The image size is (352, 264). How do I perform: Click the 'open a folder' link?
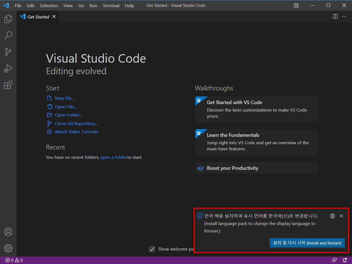113,157
